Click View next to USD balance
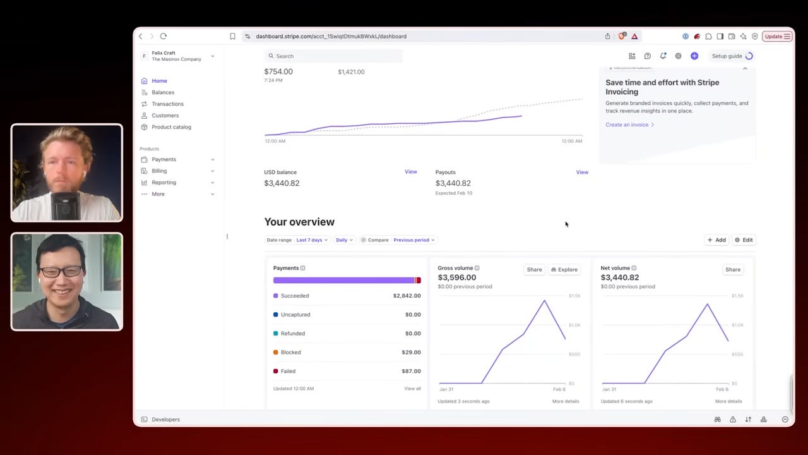The width and height of the screenshot is (808, 455). [410, 171]
